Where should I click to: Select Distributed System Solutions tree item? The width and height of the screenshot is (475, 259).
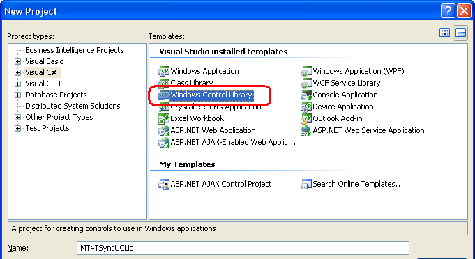pos(73,106)
